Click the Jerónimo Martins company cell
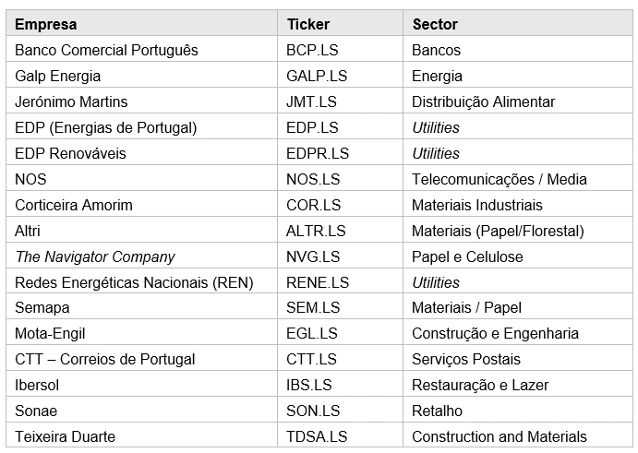 (x=141, y=101)
